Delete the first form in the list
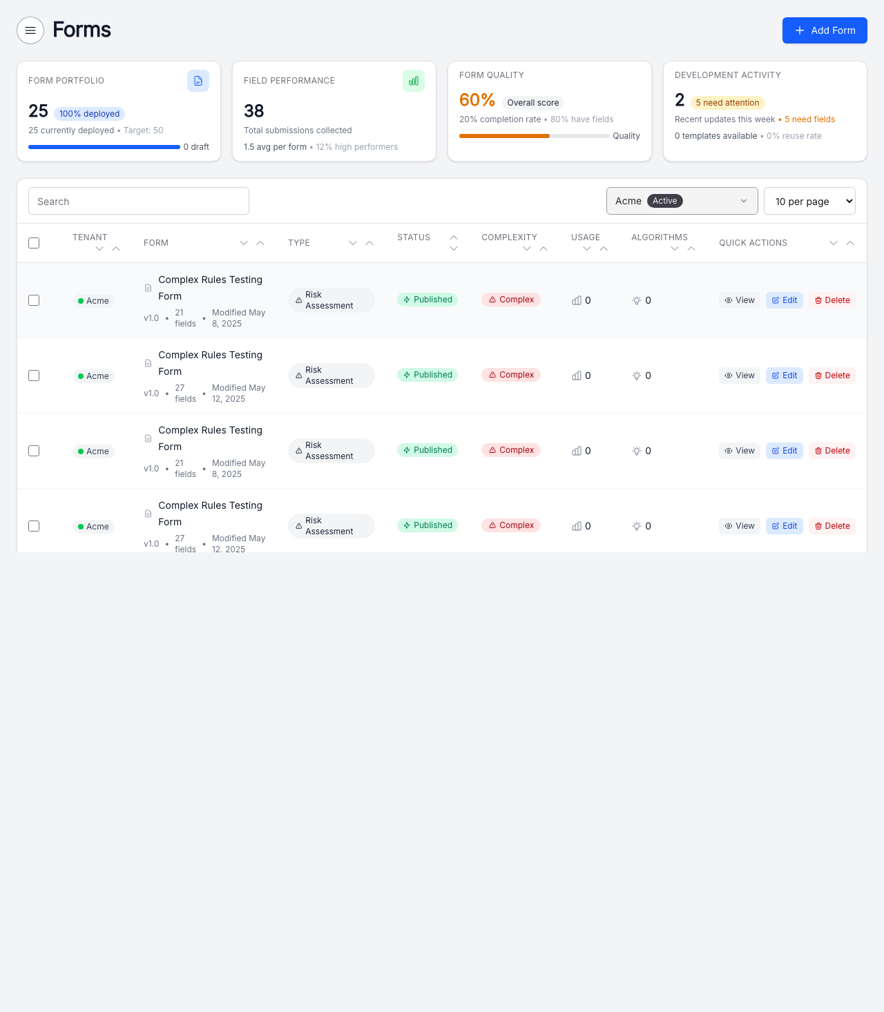The image size is (884, 1012). point(832,300)
